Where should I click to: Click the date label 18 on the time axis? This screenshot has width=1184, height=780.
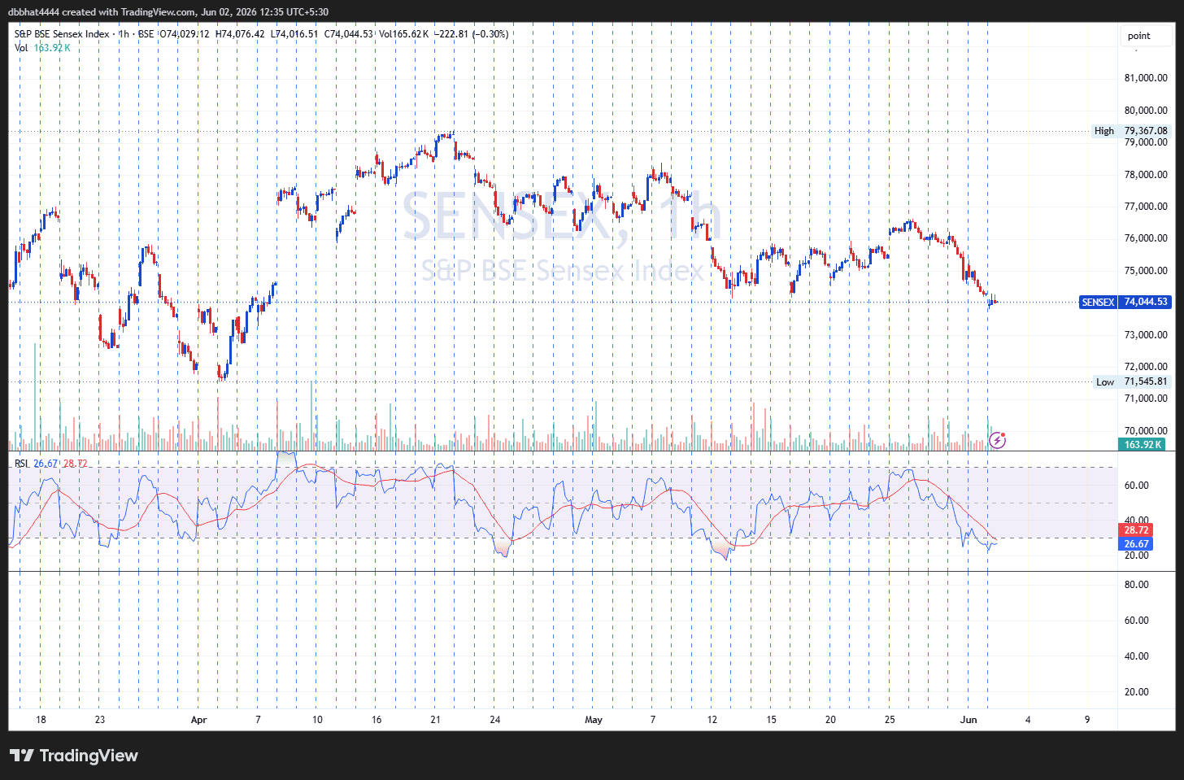tap(41, 720)
